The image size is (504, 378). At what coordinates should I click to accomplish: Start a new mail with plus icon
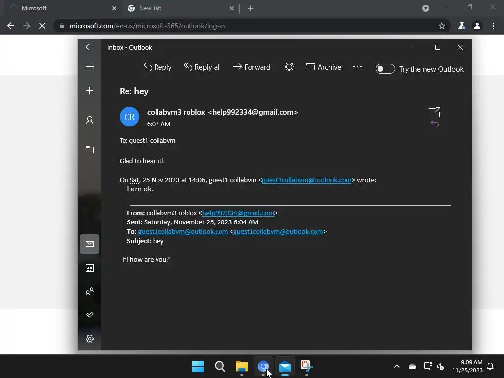90,91
